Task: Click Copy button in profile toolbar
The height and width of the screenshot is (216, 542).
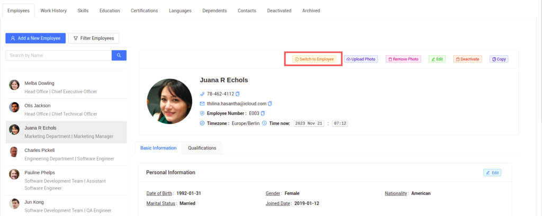Action: (x=499, y=59)
